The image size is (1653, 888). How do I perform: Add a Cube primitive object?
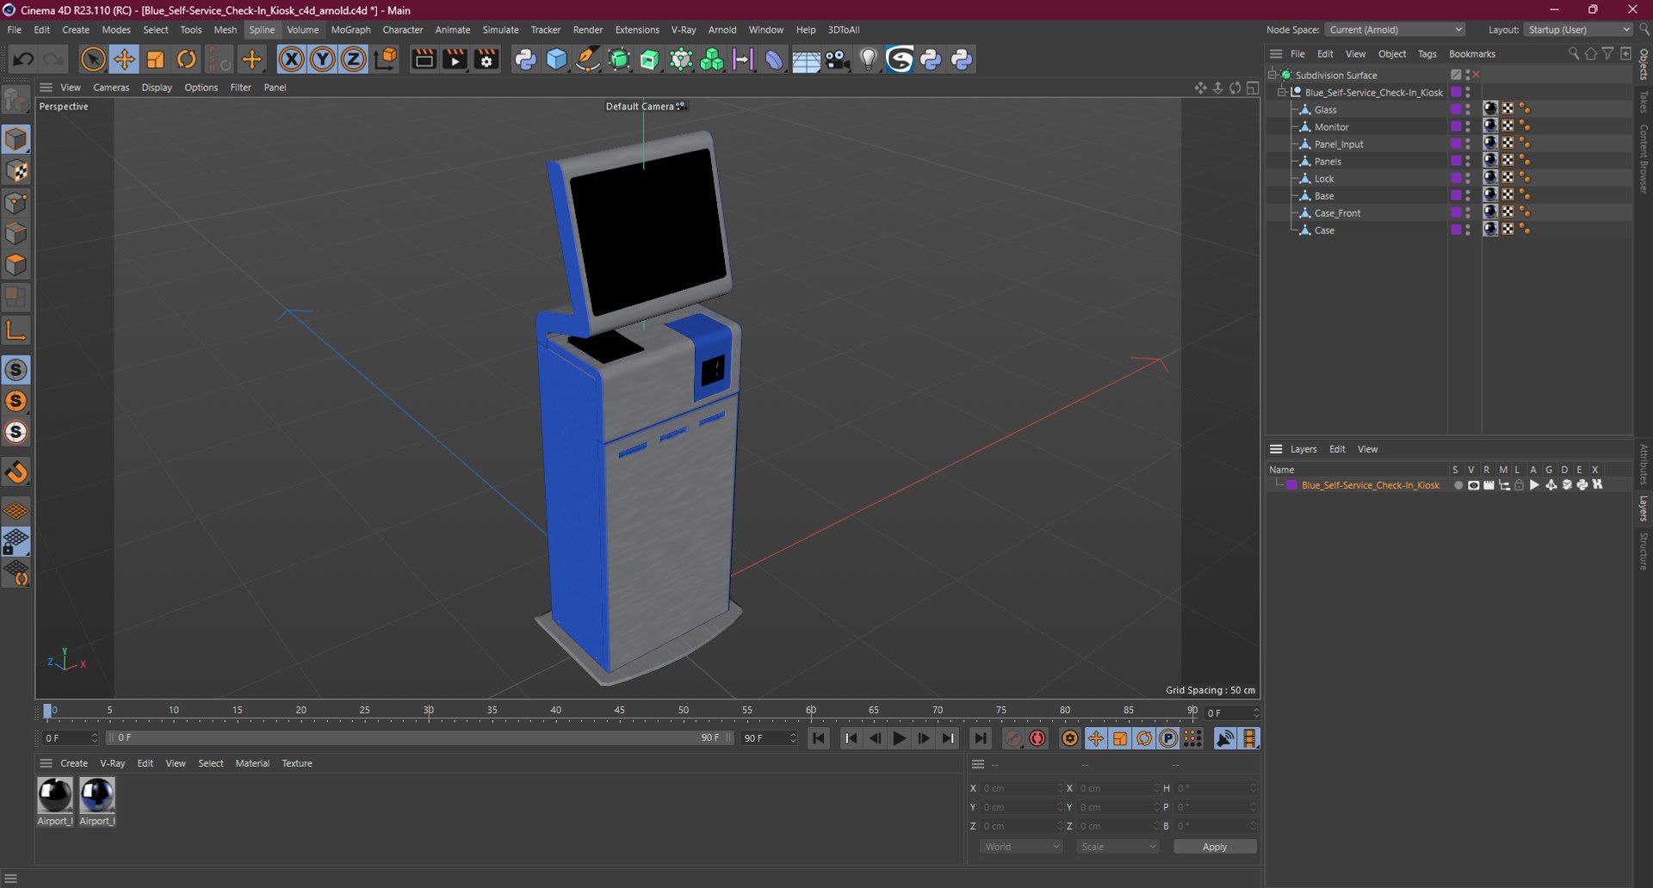click(x=557, y=59)
